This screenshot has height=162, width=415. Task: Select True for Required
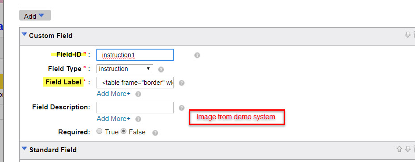[x=99, y=131]
